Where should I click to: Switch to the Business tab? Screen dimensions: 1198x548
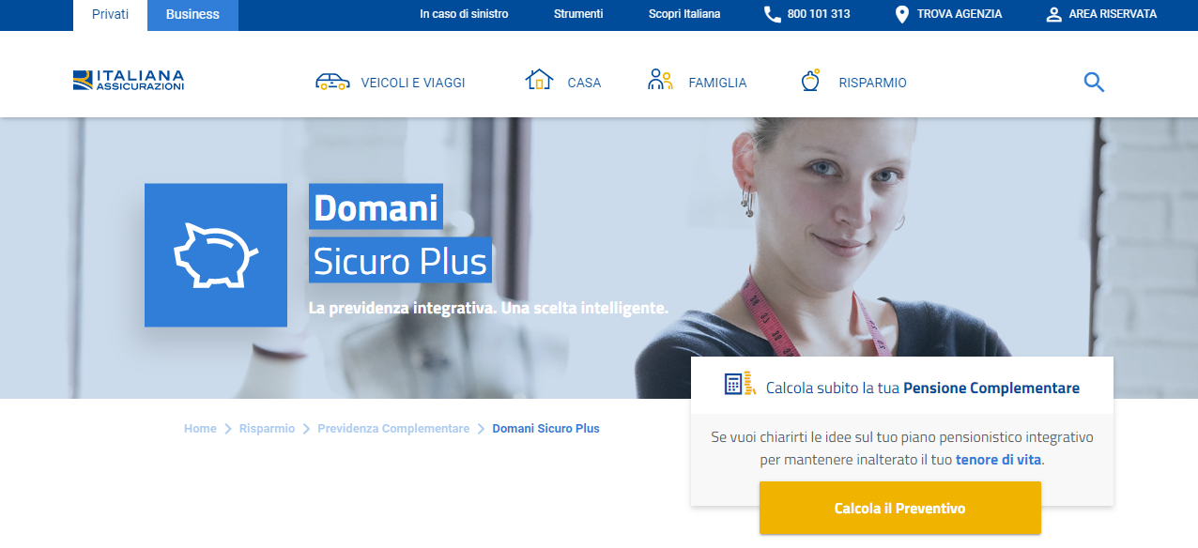click(192, 15)
